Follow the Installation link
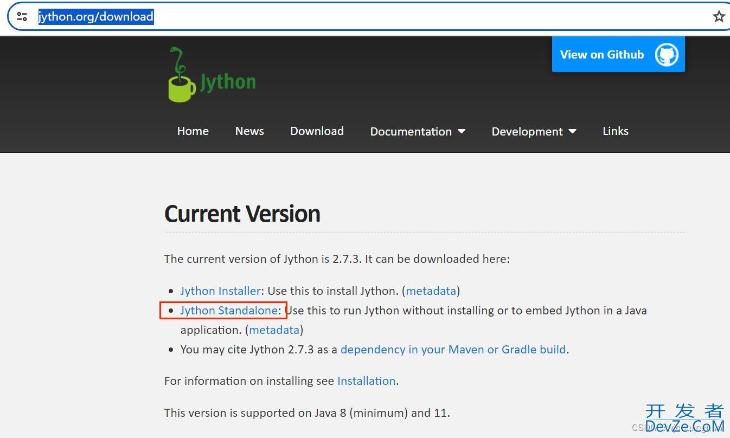 [366, 381]
